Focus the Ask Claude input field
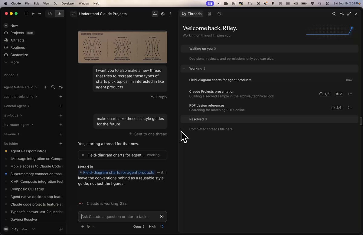Viewport: 363px width, 235px height. [x=119, y=217]
